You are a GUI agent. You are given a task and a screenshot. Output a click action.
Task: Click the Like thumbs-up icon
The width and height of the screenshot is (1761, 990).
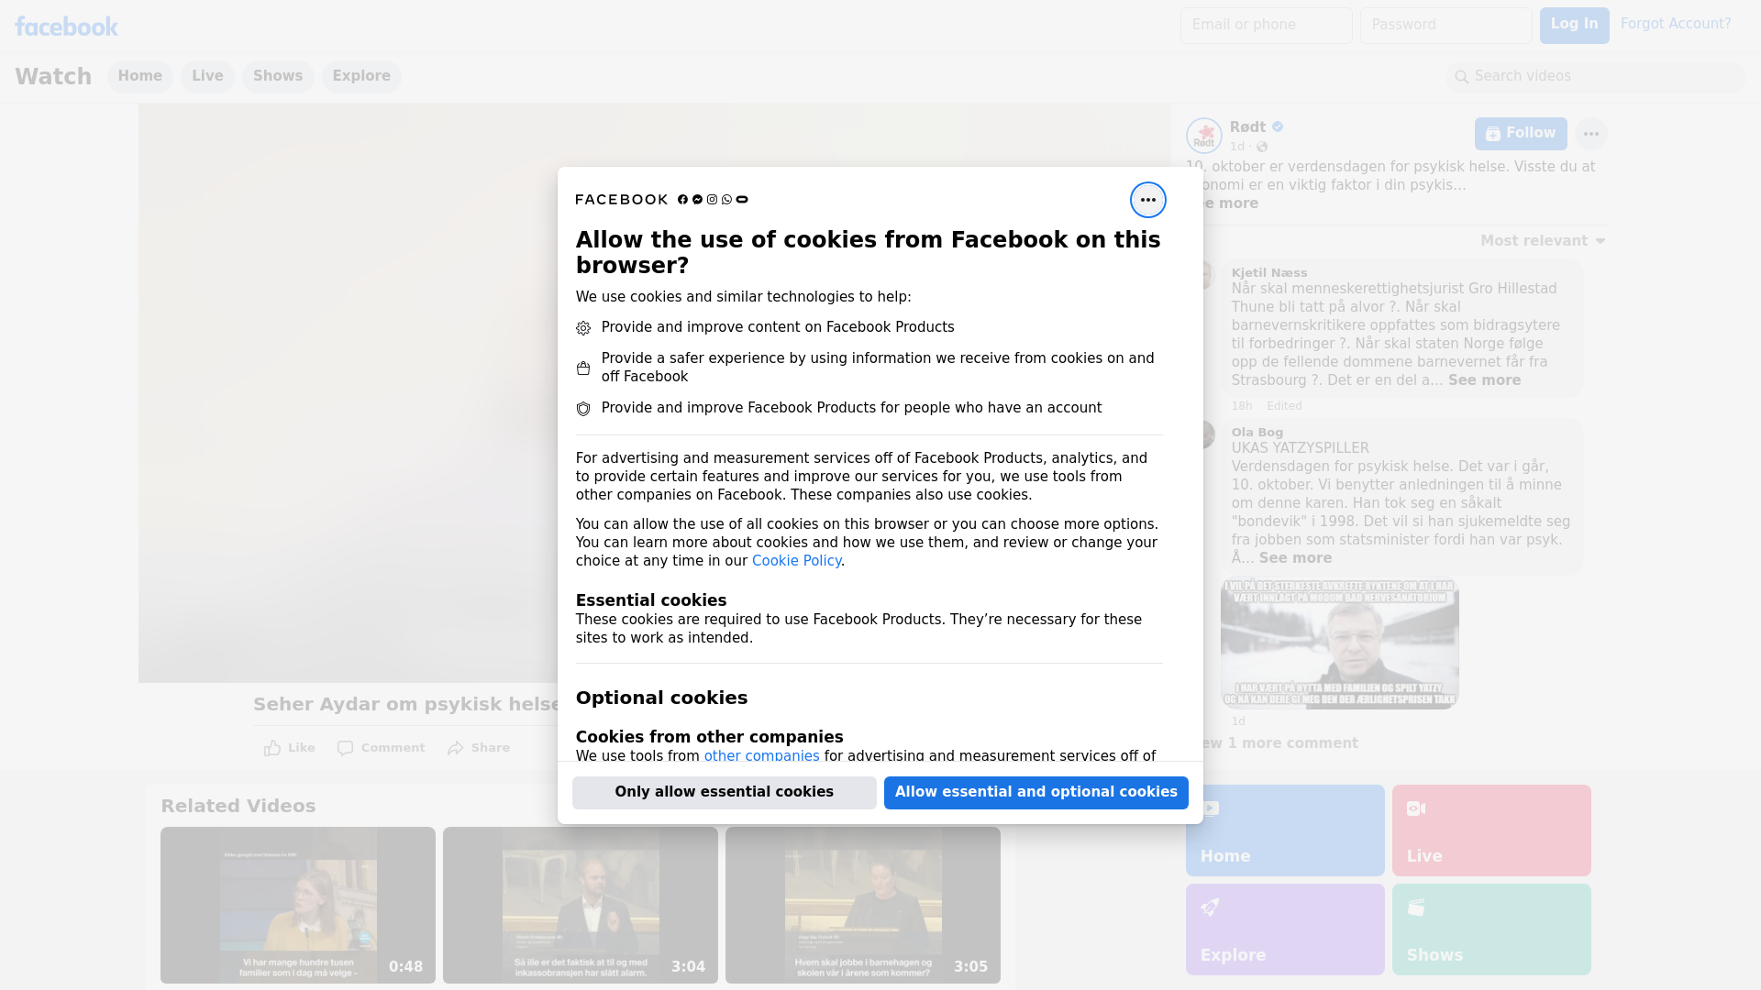click(272, 748)
